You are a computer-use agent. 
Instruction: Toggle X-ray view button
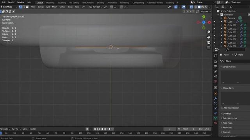click(x=191, y=7)
